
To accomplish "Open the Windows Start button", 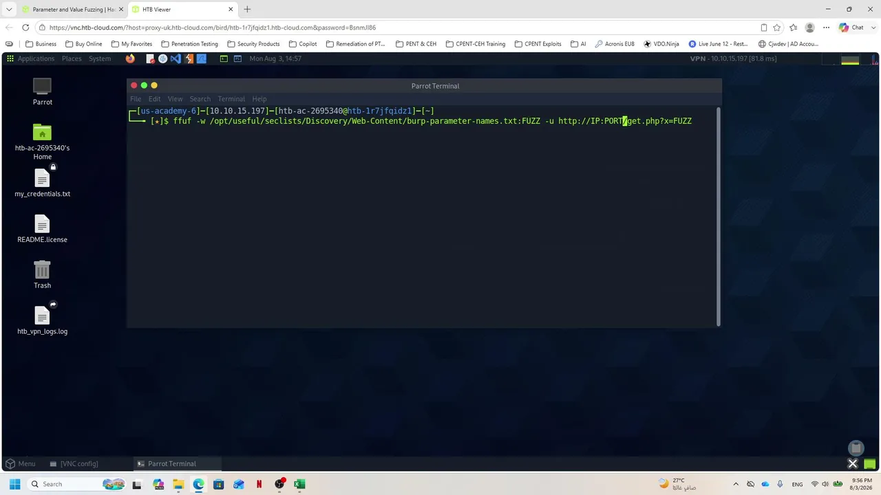I will pyautogui.click(x=14, y=484).
